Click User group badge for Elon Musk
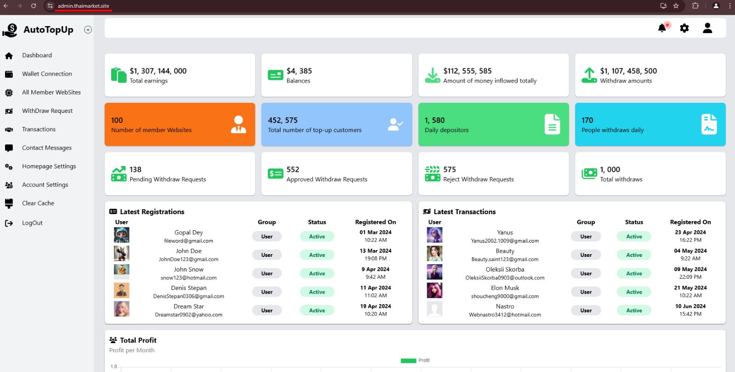 586,292
